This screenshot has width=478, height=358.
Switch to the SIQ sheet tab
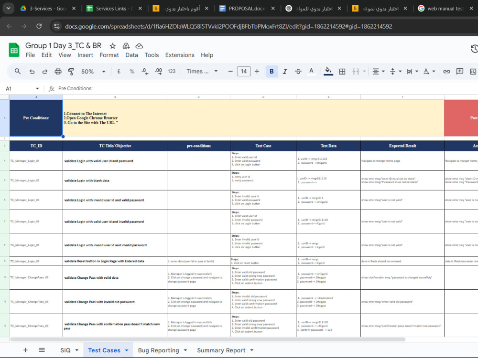(65, 350)
